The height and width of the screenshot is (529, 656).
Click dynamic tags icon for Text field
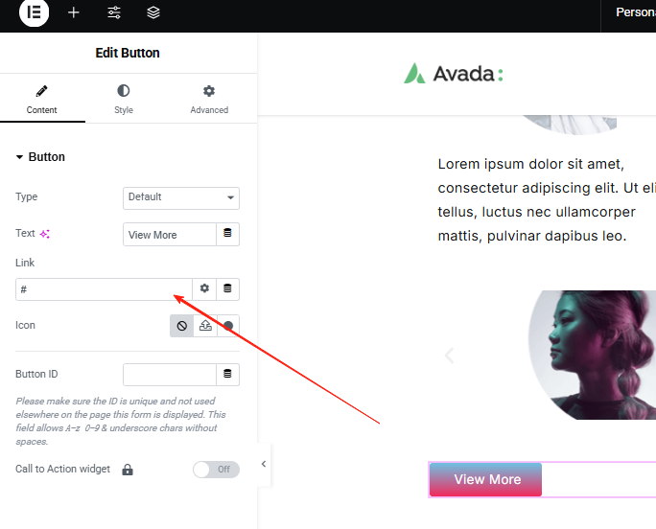pos(227,233)
